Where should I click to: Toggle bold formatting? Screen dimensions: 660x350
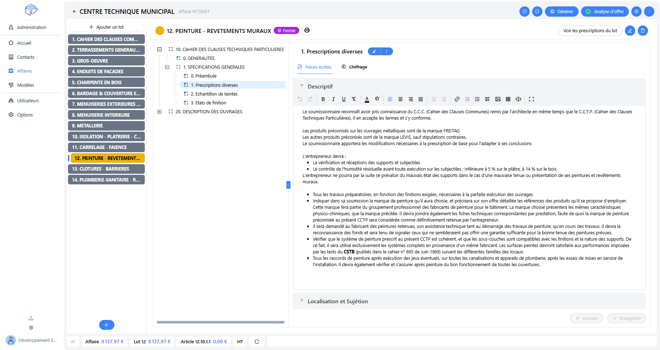click(x=323, y=99)
